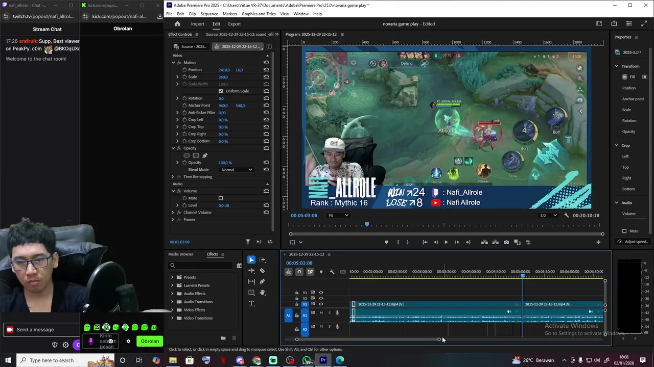This screenshot has height=367, width=654.
Task: Click the Program monitor playhead marker
Action: (367, 225)
